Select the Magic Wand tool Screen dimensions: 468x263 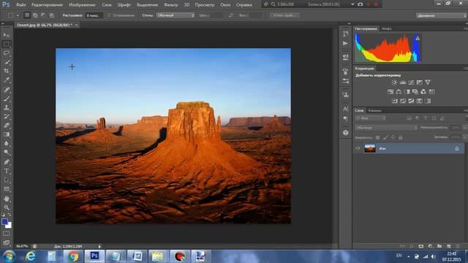point(7,62)
